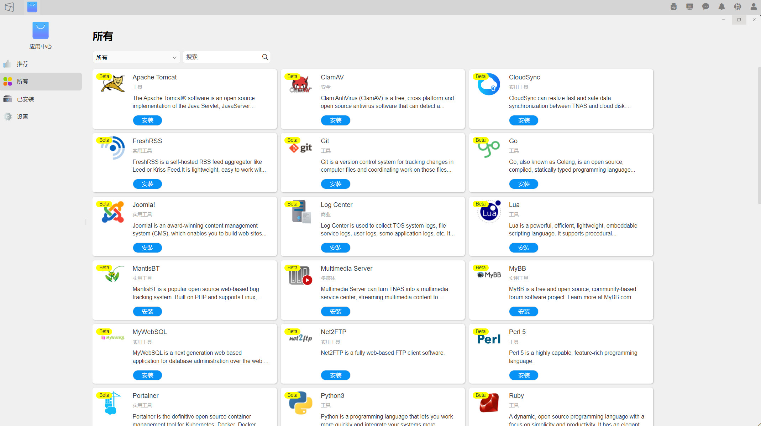The width and height of the screenshot is (761, 426).
Task: Open the Joomla! app icon
Action: point(113,212)
